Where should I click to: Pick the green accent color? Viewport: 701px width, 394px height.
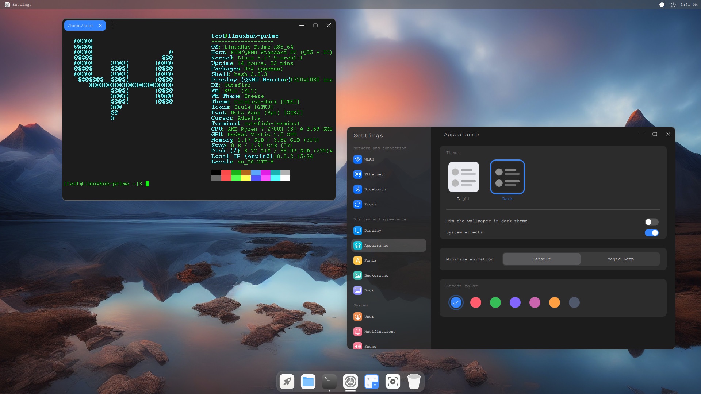(x=495, y=302)
